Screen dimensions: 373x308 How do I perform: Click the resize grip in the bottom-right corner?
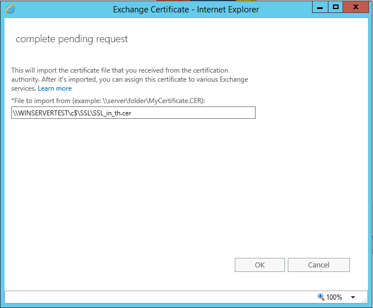364,300
